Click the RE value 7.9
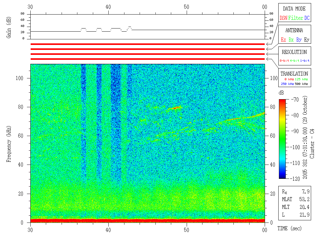The image size is (317, 238). coord(306,191)
